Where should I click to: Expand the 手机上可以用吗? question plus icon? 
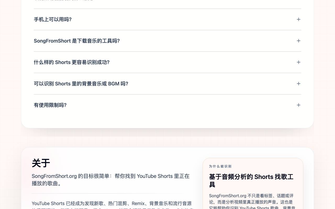click(x=298, y=19)
